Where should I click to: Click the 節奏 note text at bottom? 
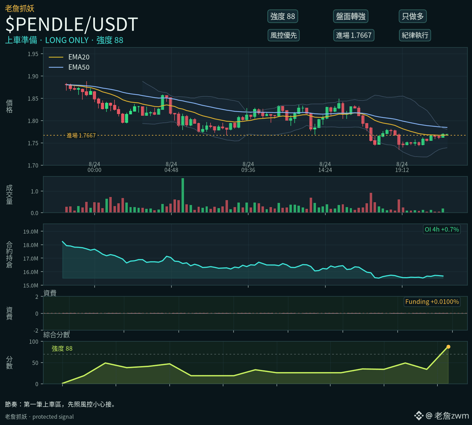point(60,404)
